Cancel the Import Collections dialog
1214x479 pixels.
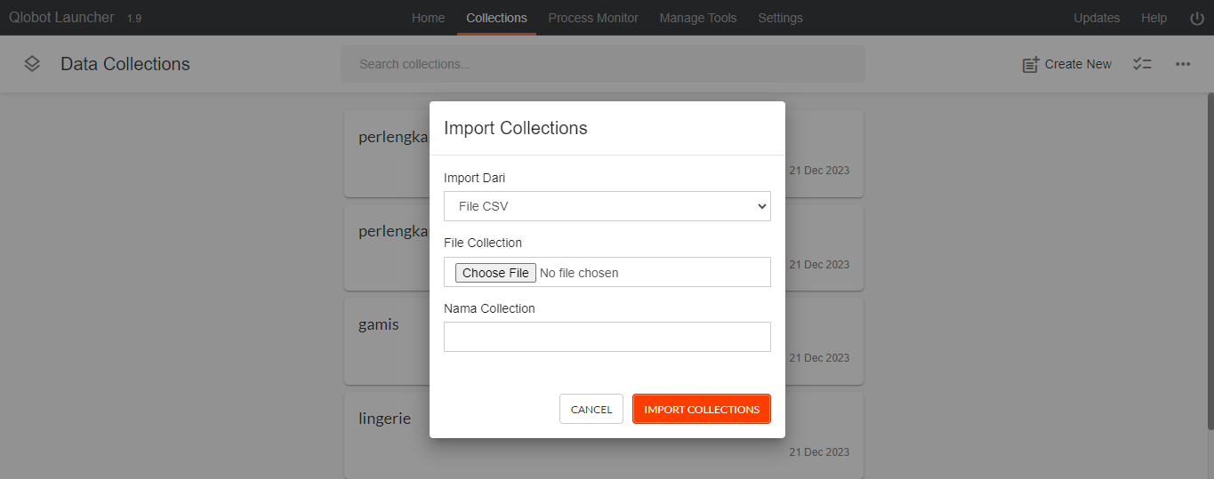pyautogui.click(x=591, y=409)
